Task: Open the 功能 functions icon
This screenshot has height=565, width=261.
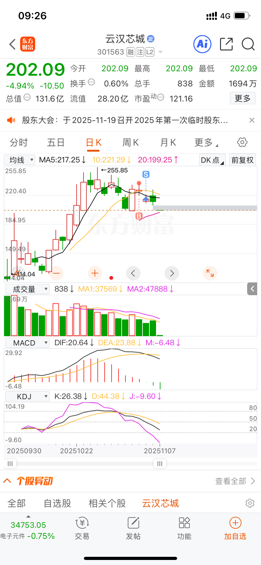Action: (x=184, y=529)
